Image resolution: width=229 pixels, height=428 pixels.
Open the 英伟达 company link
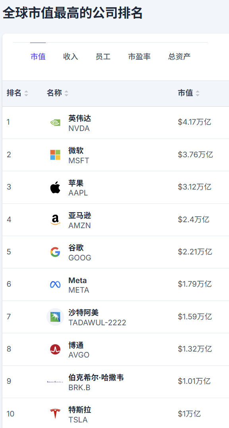[80, 118]
